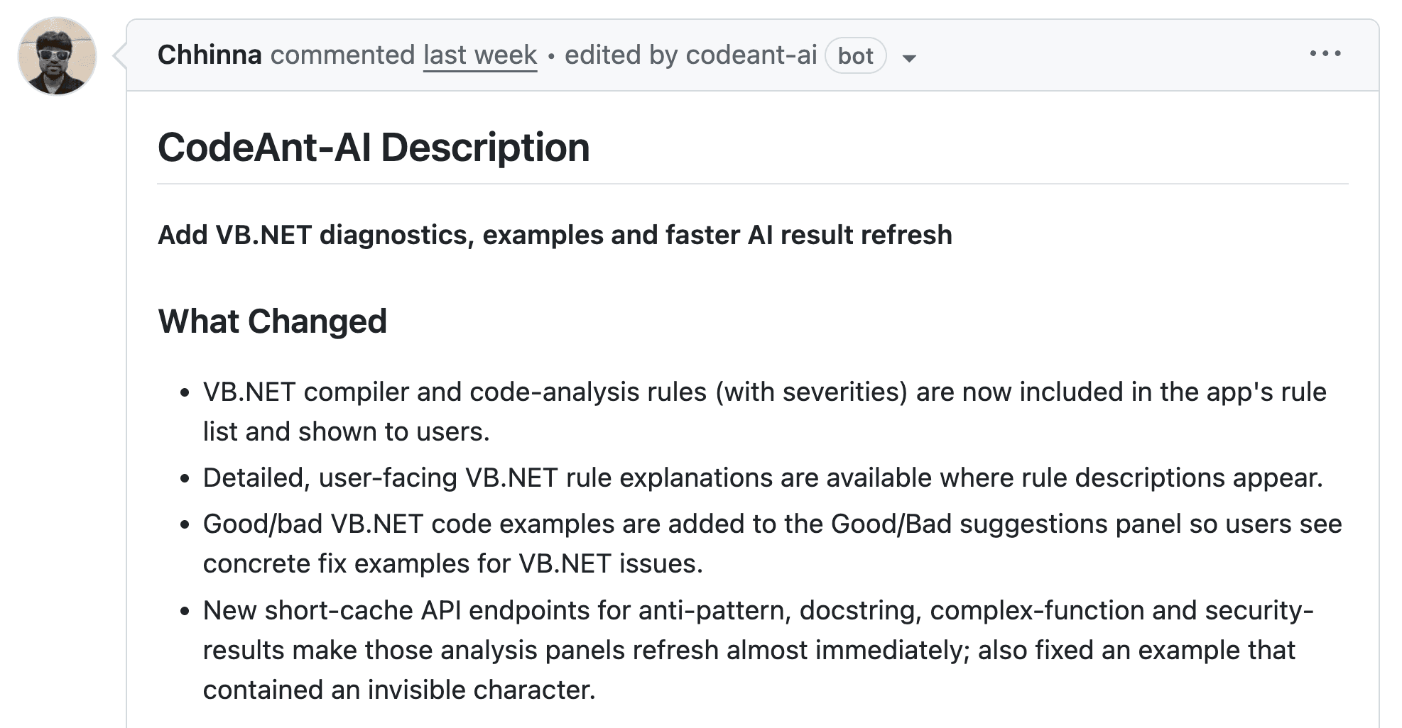
Task: Click the "What Changed" section heading
Action: coord(272,321)
